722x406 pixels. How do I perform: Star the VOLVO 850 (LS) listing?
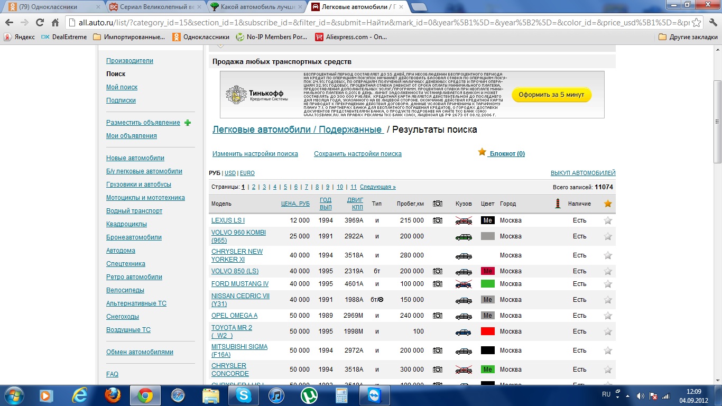(608, 271)
